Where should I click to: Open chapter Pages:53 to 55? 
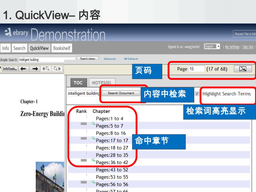pos(112,177)
